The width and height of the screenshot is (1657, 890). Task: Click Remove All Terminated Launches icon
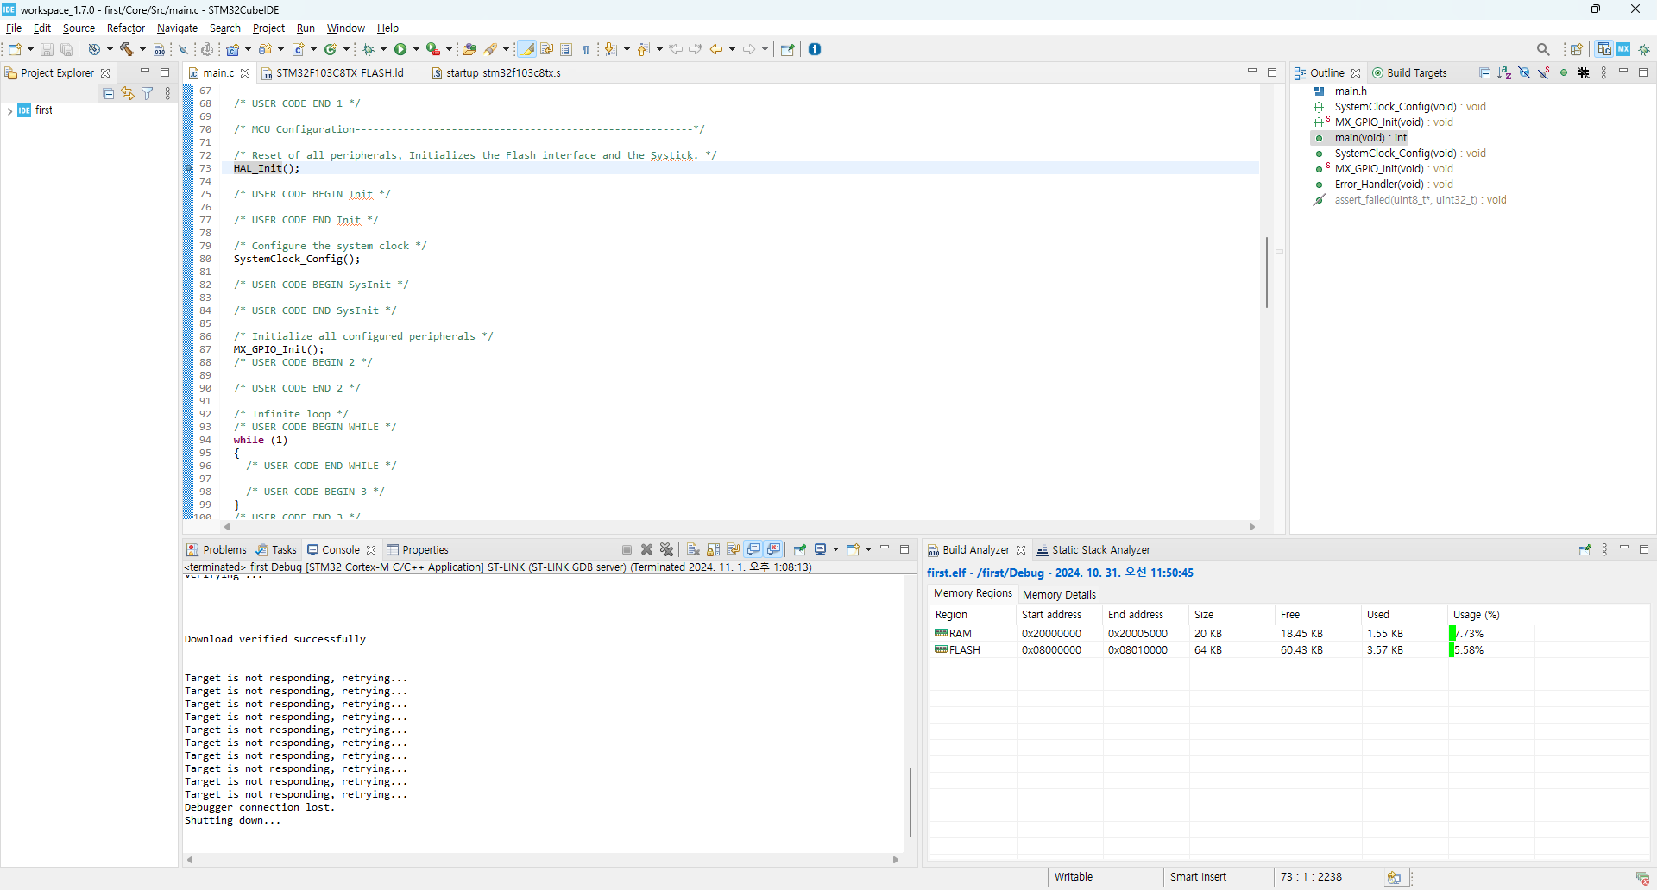pyautogui.click(x=666, y=549)
